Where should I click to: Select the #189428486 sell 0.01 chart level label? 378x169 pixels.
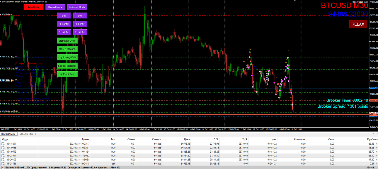9,111
